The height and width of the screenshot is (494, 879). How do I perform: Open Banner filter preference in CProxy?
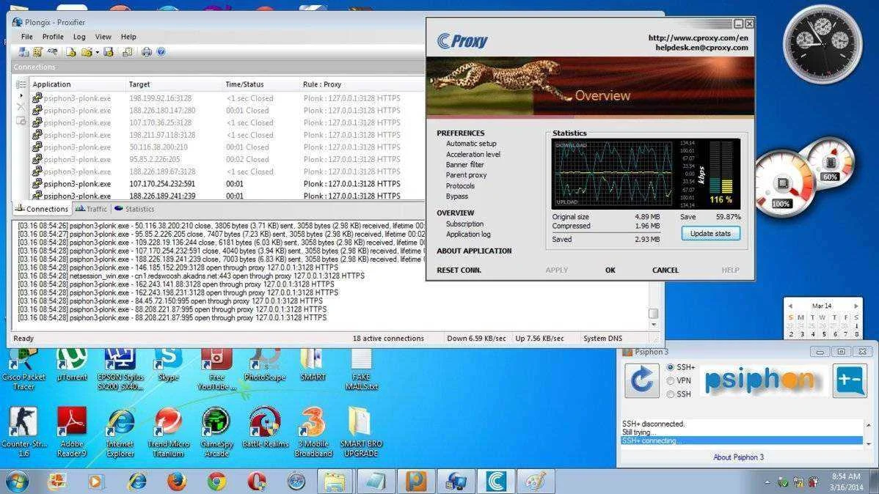(x=464, y=165)
